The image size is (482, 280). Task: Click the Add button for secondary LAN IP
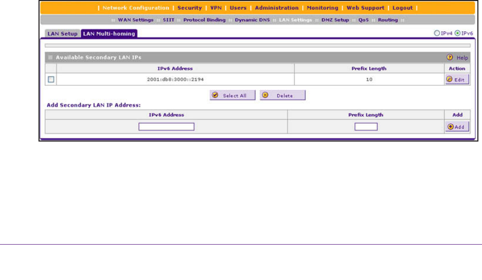(x=457, y=127)
